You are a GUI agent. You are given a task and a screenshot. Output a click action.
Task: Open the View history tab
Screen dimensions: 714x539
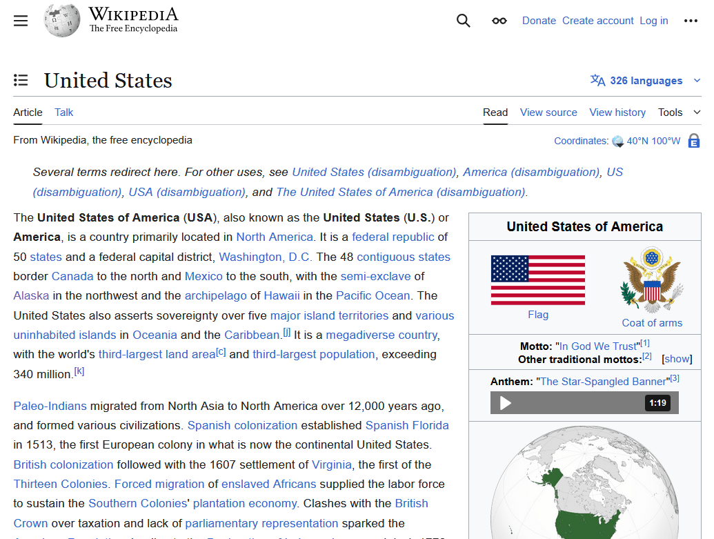coord(617,112)
